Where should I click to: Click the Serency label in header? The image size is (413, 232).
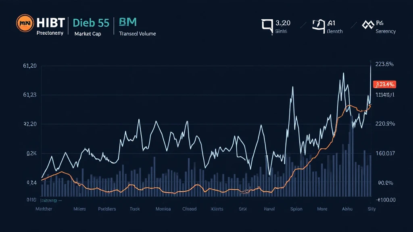[385, 31]
